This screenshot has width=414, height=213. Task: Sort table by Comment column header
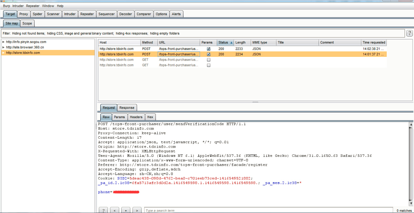pyautogui.click(x=340, y=42)
